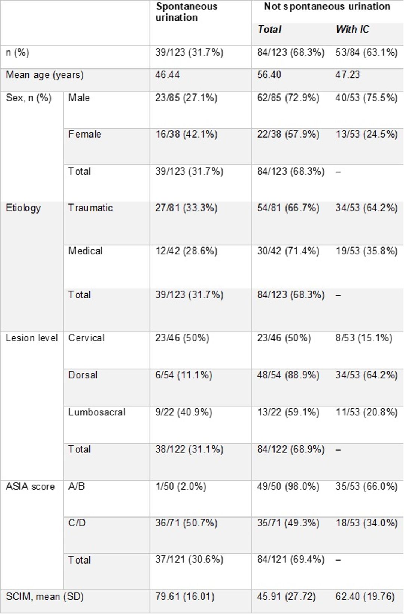Select the C/D row label
The image size is (404, 614).
[77, 522]
